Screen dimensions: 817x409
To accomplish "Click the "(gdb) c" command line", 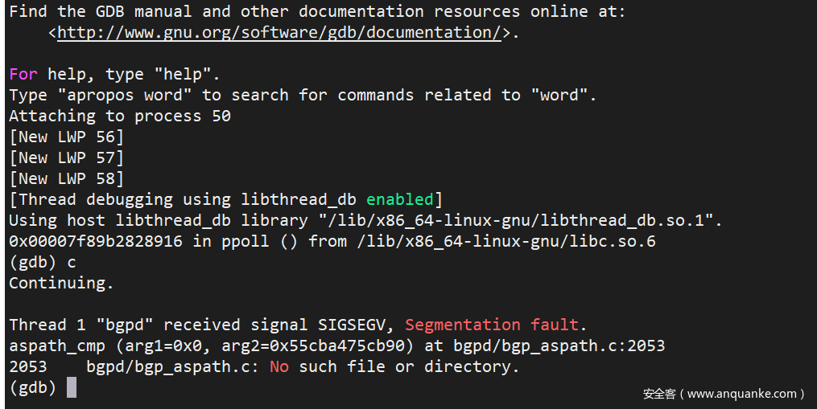I will point(38,262).
